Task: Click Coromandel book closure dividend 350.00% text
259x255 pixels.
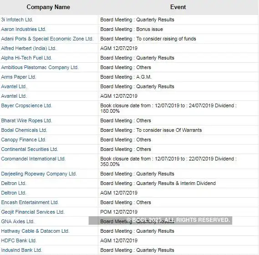Action: pyautogui.click(x=168, y=161)
